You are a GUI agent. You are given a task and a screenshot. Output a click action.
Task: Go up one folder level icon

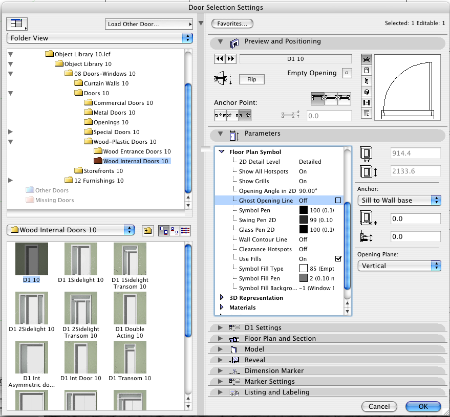147,230
